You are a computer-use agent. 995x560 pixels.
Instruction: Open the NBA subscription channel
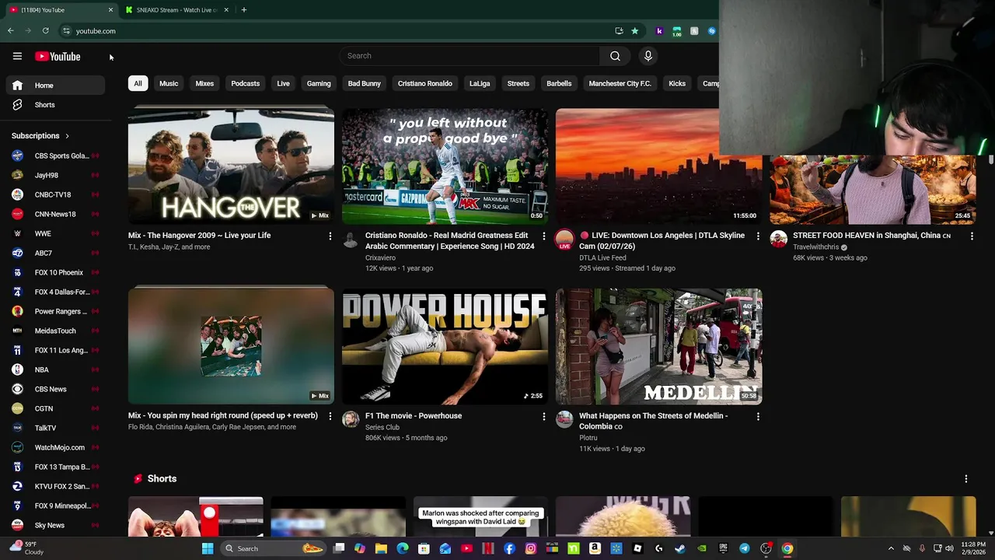coord(55,369)
